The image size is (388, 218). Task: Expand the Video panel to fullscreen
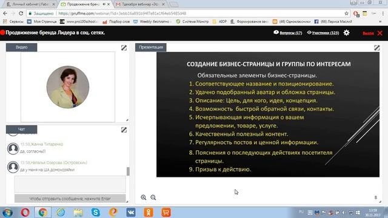tap(124, 48)
